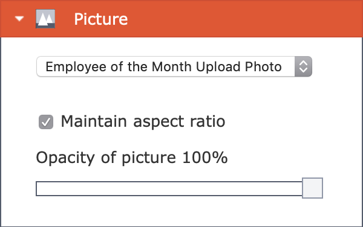The height and width of the screenshot is (227, 363).
Task: Click the Opacity of picture 100% label
Action: pyautogui.click(x=132, y=158)
